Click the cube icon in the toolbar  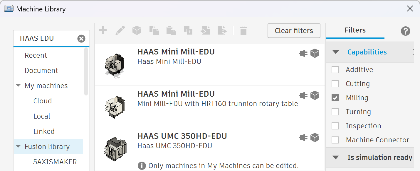point(137,30)
